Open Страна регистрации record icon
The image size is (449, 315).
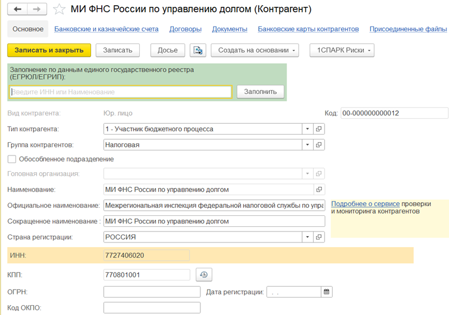(x=319, y=237)
